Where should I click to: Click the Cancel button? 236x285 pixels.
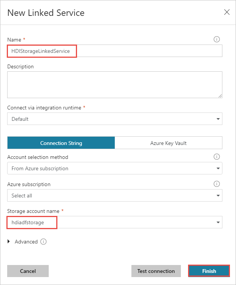coord(28,271)
